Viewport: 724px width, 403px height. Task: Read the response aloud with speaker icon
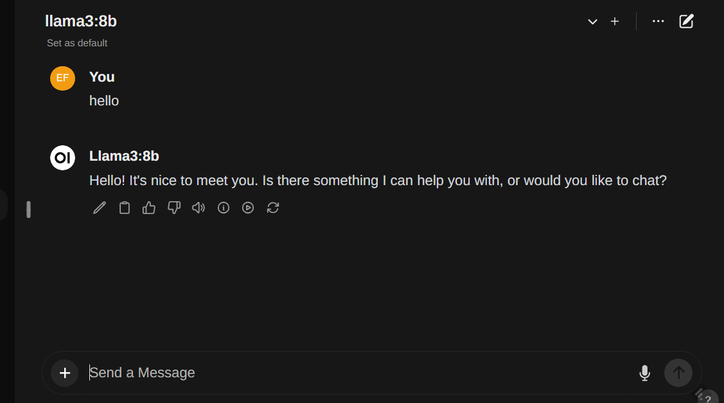199,208
